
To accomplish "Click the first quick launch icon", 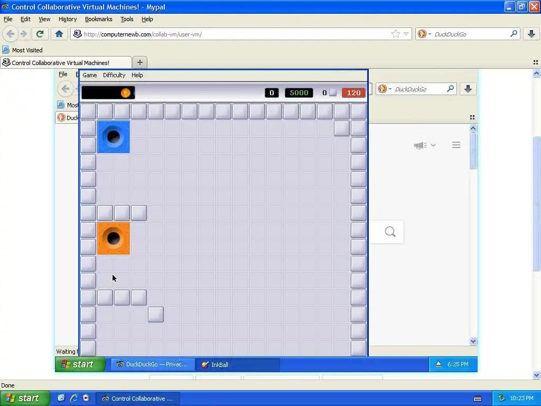I will pyautogui.click(x=61, y=398).
